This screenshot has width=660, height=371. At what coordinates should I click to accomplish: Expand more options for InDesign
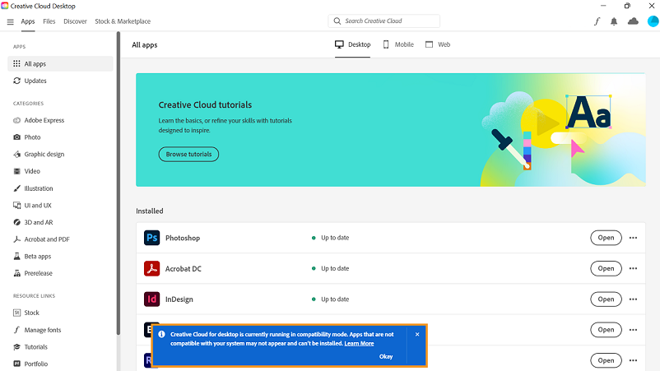[633, 299]
